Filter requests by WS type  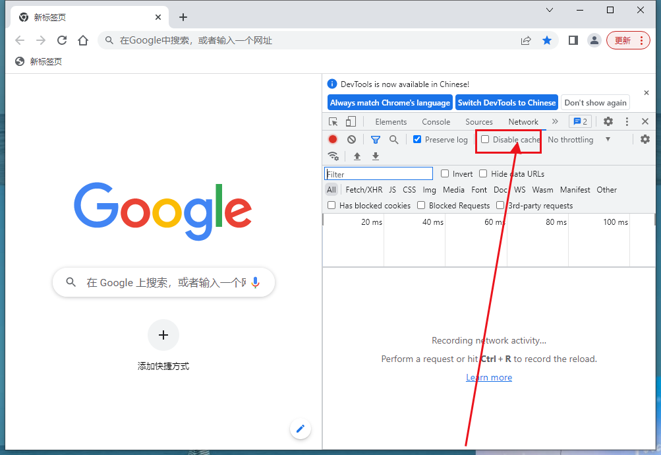[x=520, y=190]
